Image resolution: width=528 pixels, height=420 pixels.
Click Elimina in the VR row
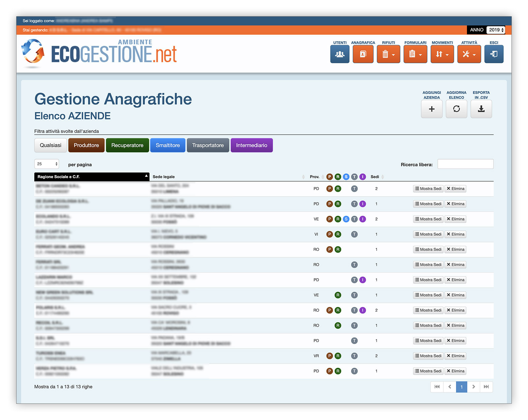coord(455,356)
